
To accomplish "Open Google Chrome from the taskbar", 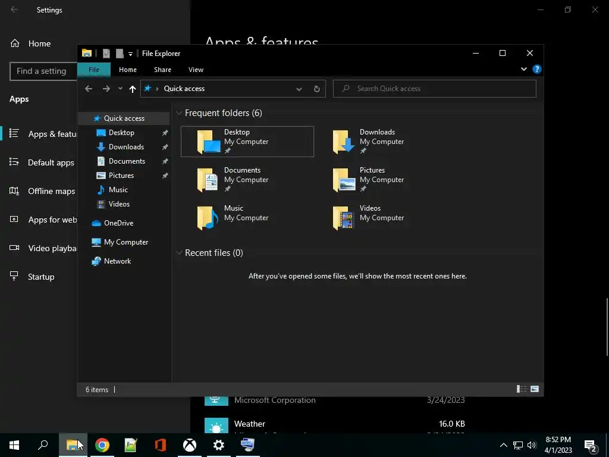I will click(102, 445).
